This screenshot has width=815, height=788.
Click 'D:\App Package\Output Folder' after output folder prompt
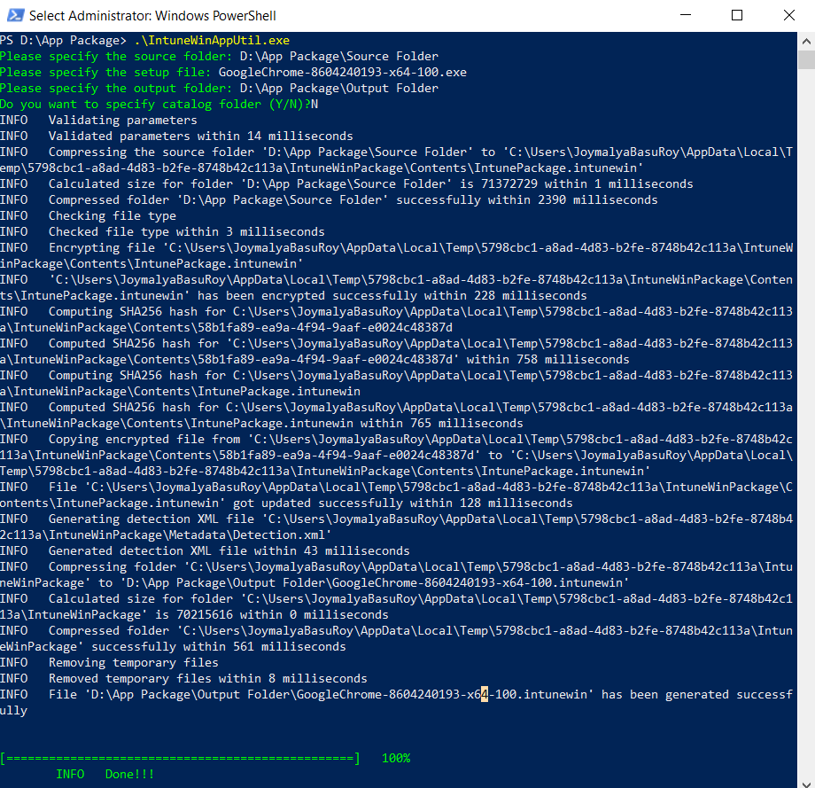click(339, 89)
